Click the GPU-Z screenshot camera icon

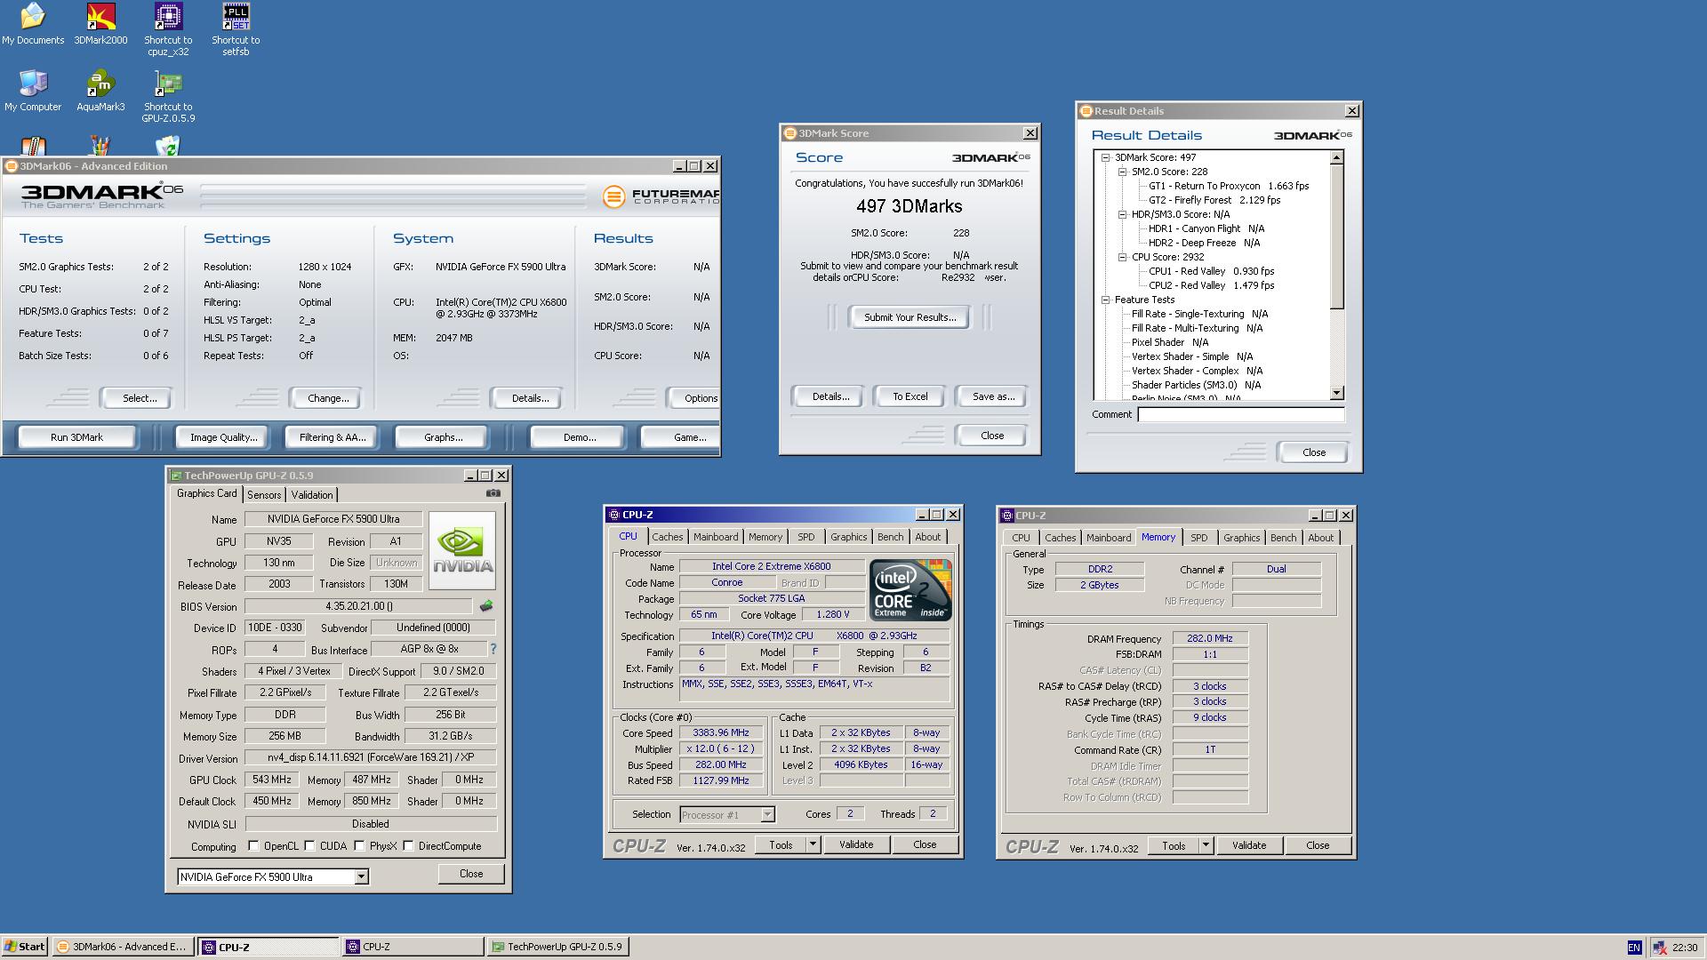click(493, 493)
